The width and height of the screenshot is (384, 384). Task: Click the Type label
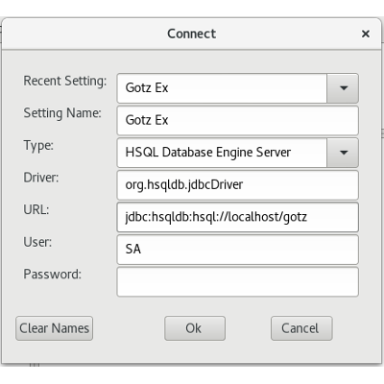coord(38,146)
